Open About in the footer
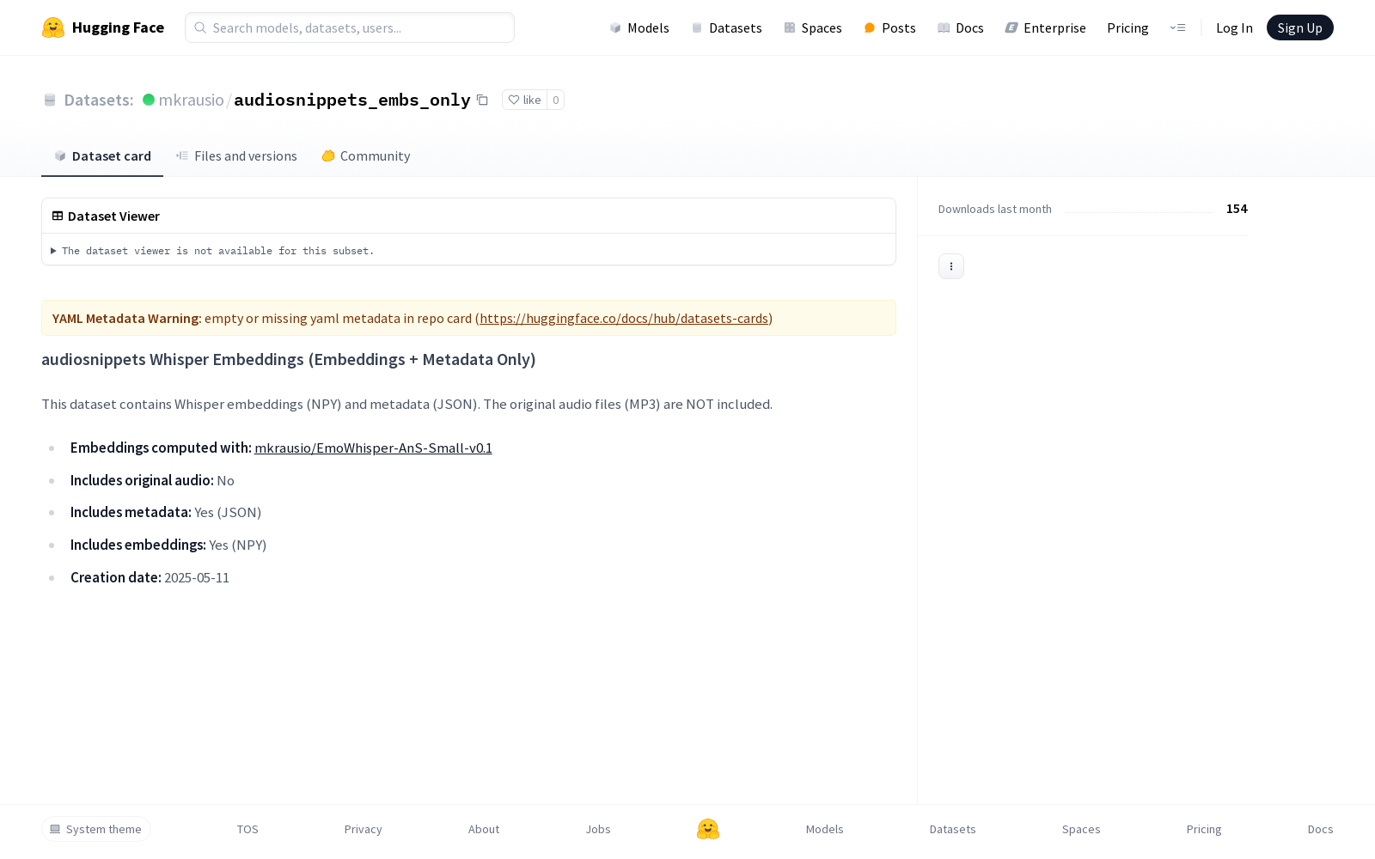 pyautogui.click(x=484, y=829)
